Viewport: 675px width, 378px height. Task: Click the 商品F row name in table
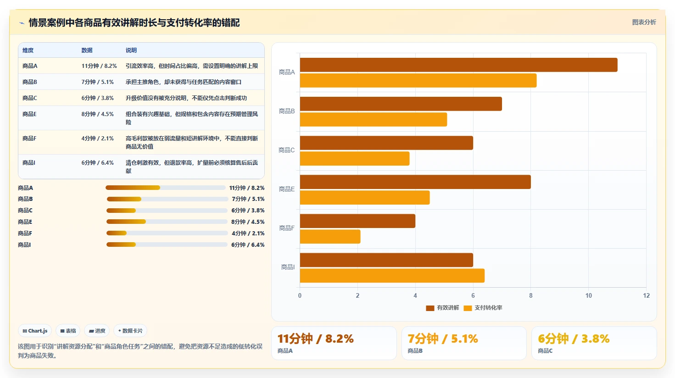tap(29, 139)
